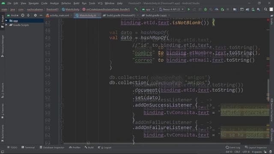
Task: Collapse the code fold at line 61
Action: click(x=62, y=127)
